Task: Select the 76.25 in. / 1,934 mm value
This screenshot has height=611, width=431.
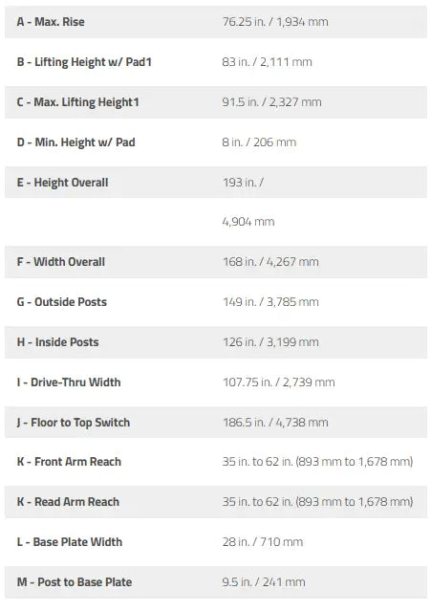Action: pos(275,22)
